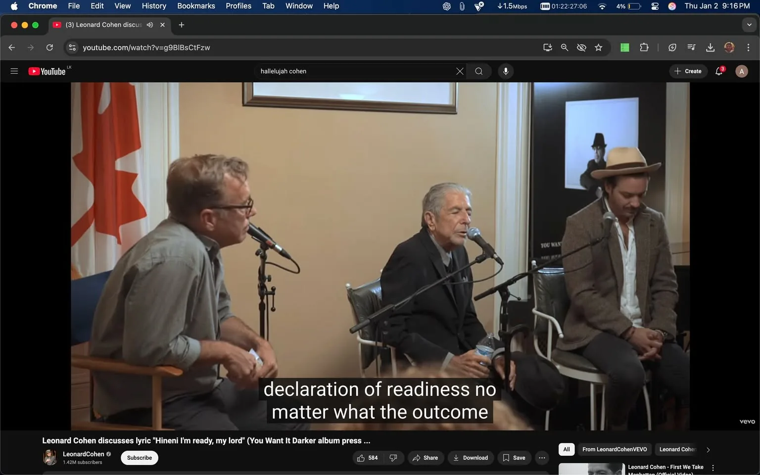Open the History menu in menu bar
Screen dimensions: 760x475
pyautogui.click(x=154, y=6)
